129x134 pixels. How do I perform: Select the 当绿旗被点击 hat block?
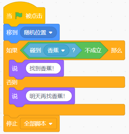(24, 15)
